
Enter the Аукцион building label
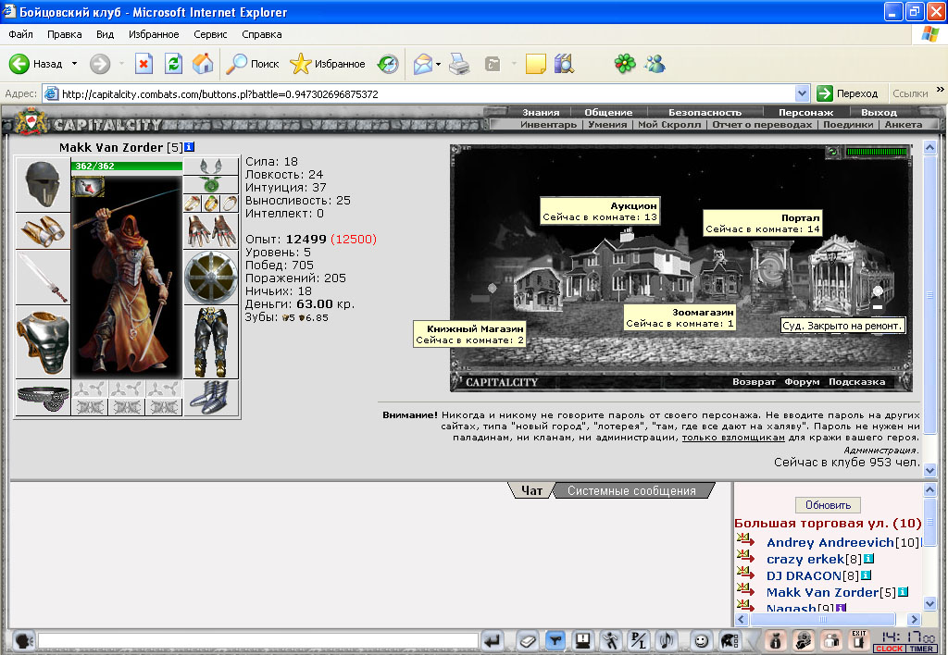pyautogui.click(x=599, y=211)
